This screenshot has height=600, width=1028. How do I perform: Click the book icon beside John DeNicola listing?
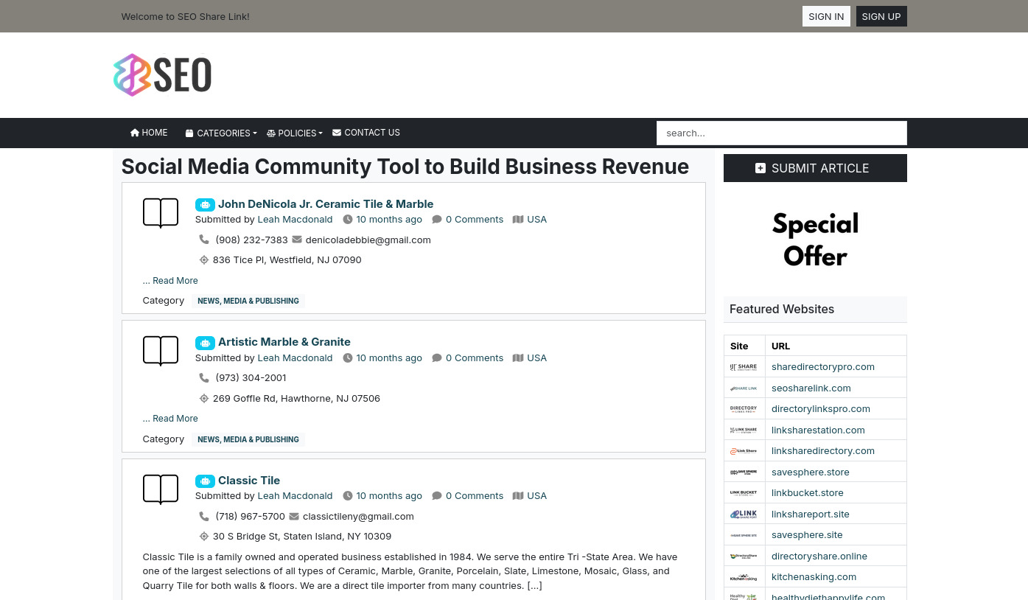coord(161,213)
